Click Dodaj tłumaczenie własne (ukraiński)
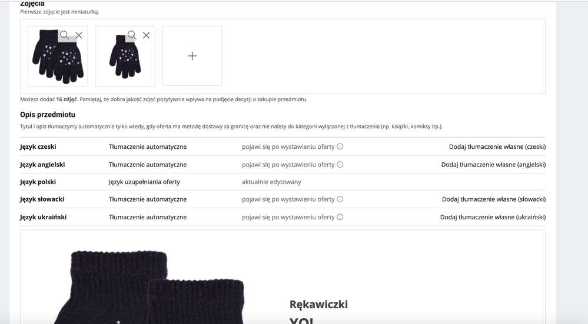Screen dimensions: 588x324 click(493, 217)
